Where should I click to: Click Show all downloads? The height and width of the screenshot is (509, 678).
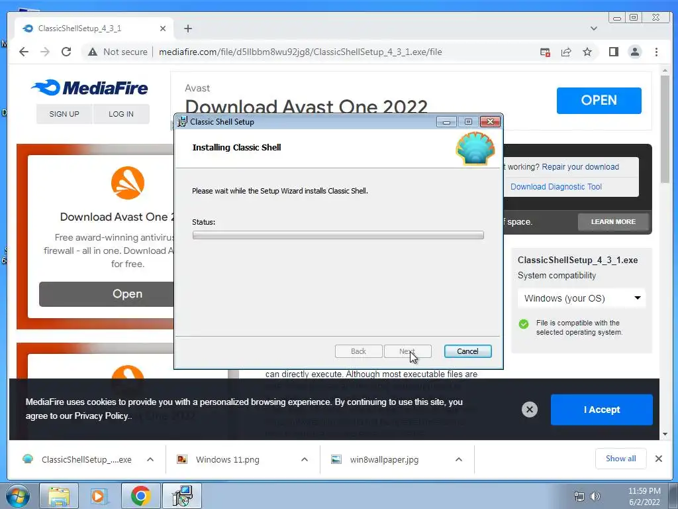(620, 459)
